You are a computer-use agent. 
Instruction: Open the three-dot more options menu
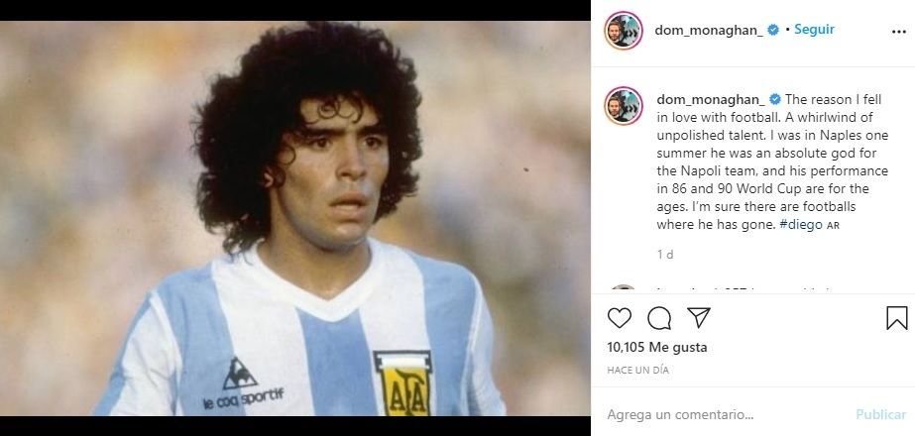(x=899, y=32)
